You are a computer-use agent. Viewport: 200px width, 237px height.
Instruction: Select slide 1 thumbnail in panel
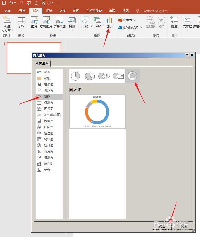[x=34, y=58]
